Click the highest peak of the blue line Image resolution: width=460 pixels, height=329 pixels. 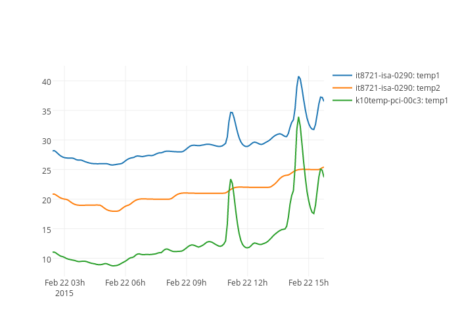point(298,76)
